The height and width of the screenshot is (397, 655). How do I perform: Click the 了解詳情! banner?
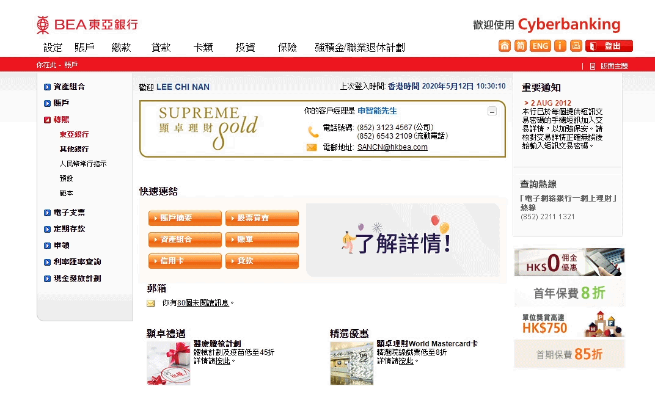pyautogui.click(x=403, y=239)
